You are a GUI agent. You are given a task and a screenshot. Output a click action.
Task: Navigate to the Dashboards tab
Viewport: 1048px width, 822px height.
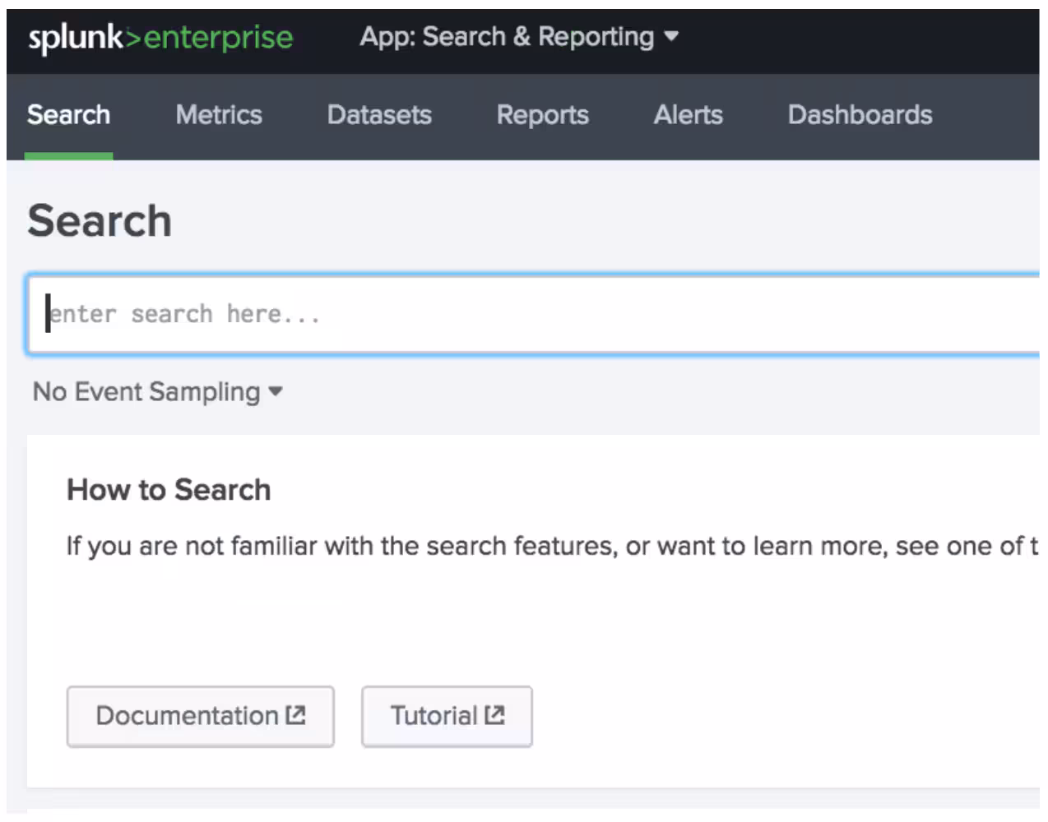click(860, 115)
